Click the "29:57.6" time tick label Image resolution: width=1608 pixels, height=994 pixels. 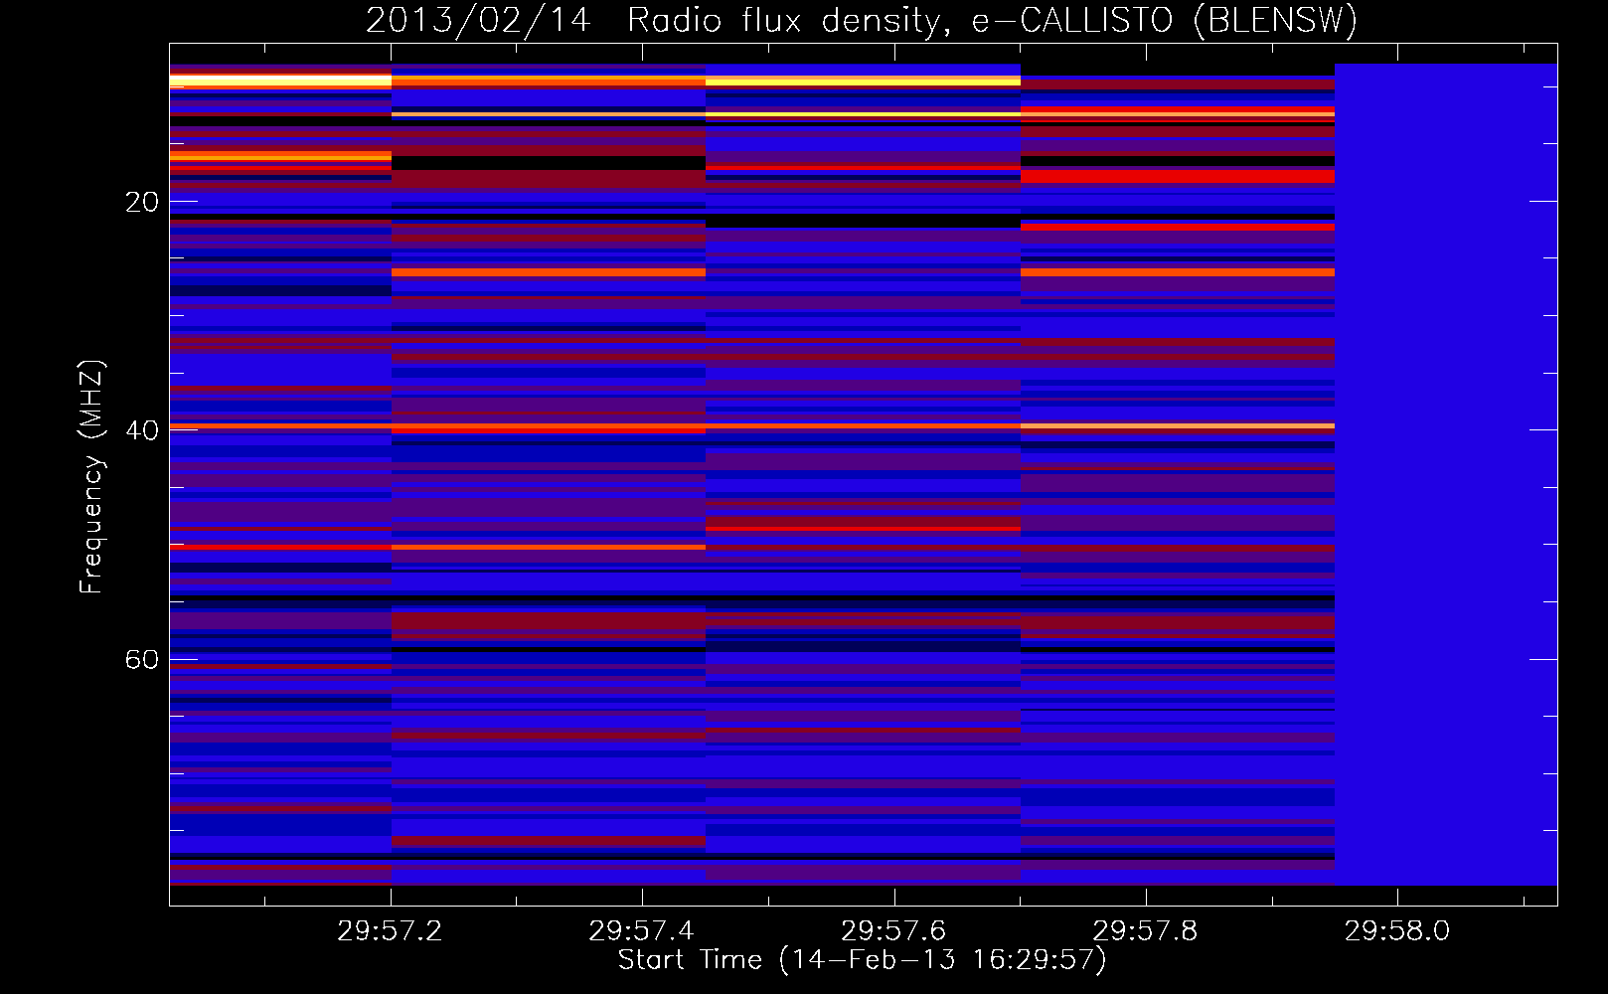tap(893, 931)
